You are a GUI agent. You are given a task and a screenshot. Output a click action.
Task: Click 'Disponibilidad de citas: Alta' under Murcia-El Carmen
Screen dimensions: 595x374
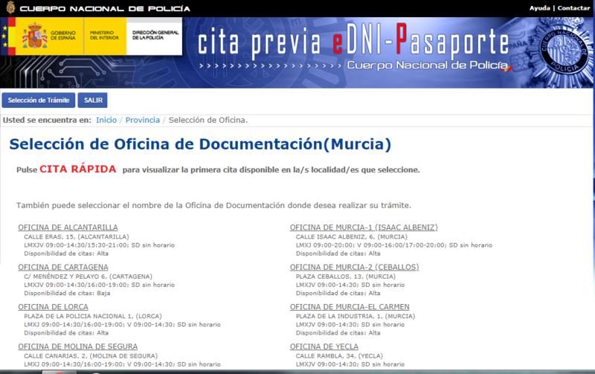(338, 333)
